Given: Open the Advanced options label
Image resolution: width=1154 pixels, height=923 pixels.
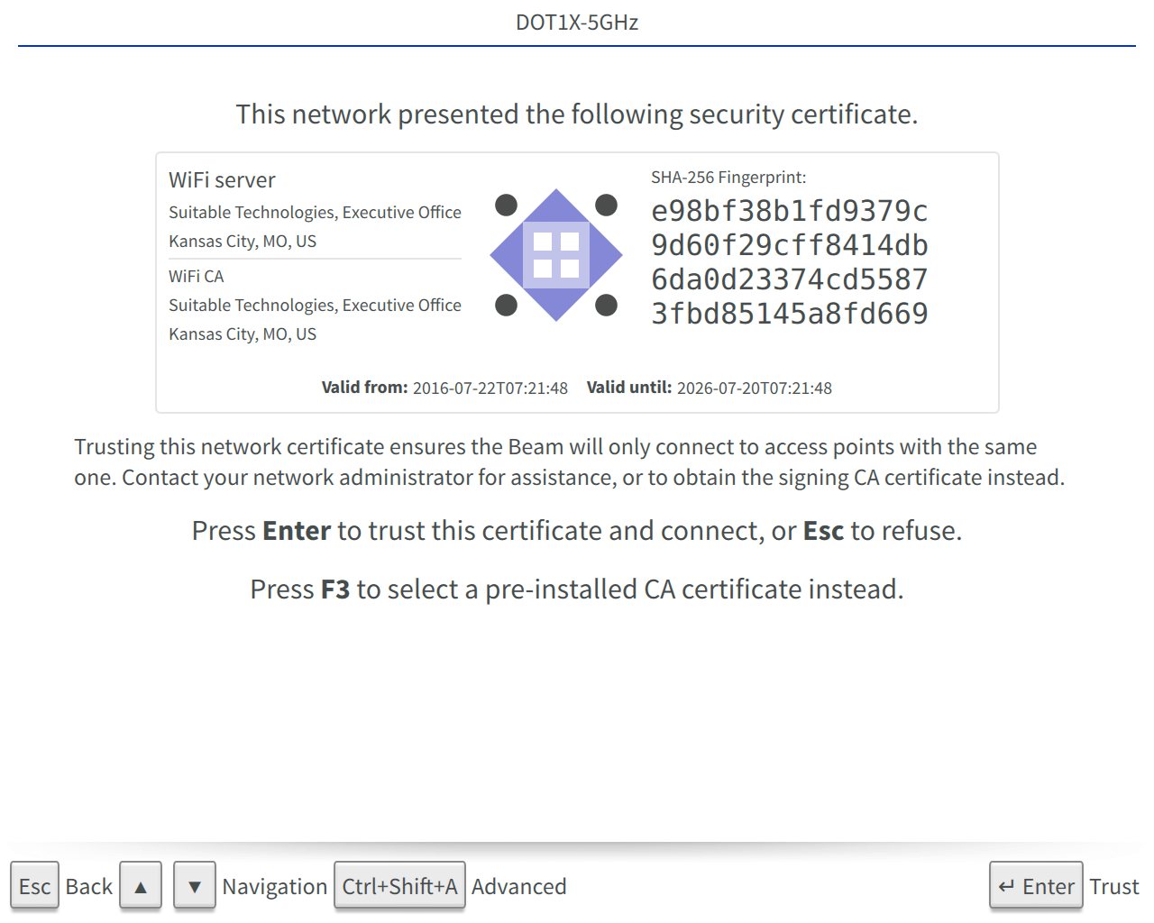Looking at the screenshot, I should [519, 887].
